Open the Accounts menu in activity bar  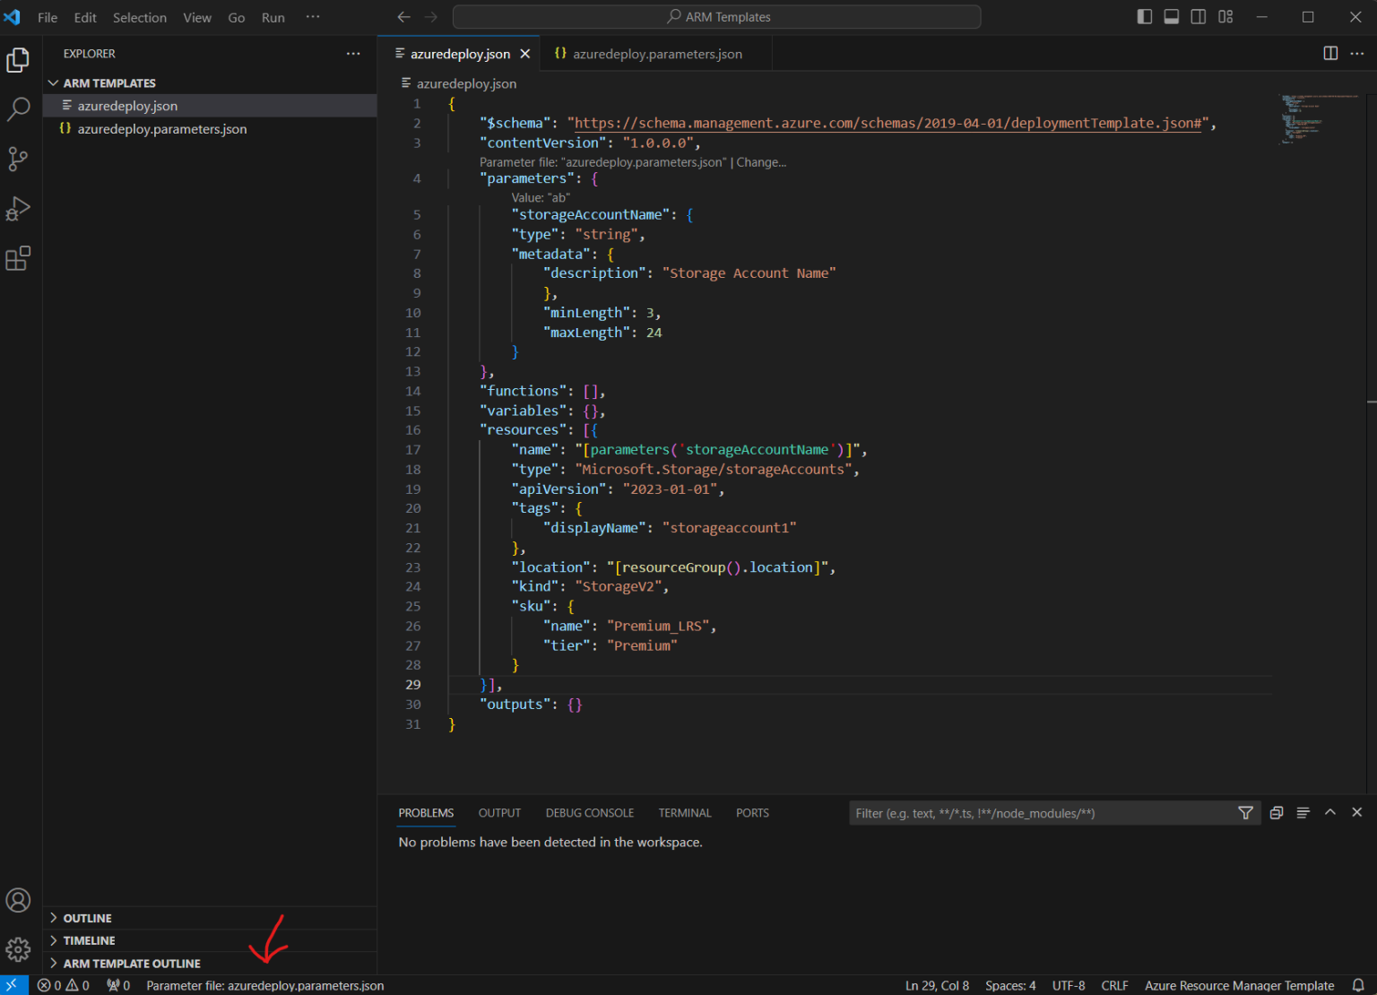click(18, 900)
